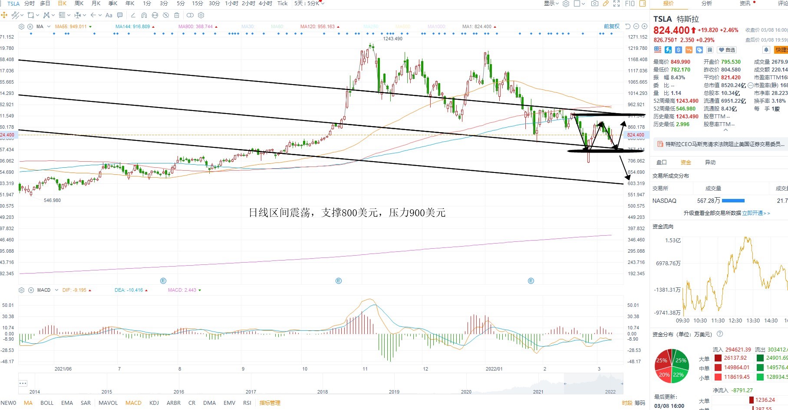Switch to 月K monthly chart
This screenshot has width=788, height=410.
click(96, 3)
